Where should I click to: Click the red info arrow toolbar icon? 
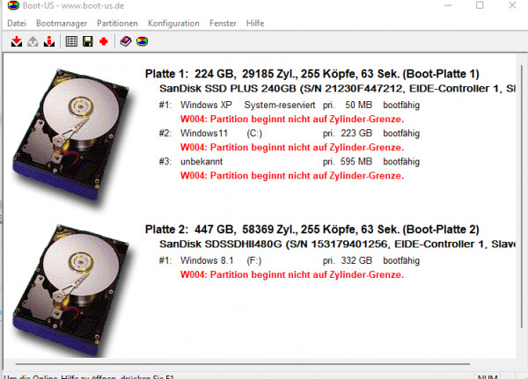click(49, 41)
